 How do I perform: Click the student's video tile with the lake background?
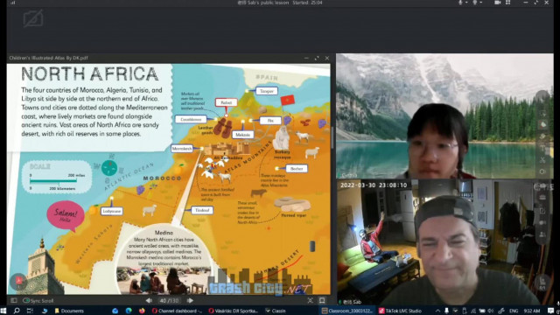coord(444,116)
